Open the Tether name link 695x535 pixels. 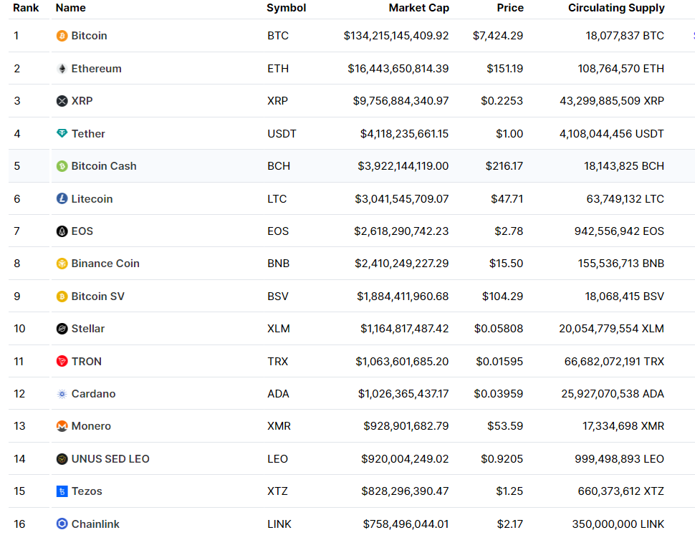88,134
